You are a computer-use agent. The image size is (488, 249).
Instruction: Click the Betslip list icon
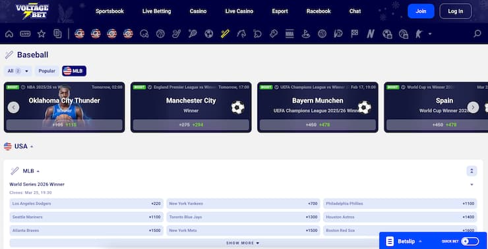(389, 241)
